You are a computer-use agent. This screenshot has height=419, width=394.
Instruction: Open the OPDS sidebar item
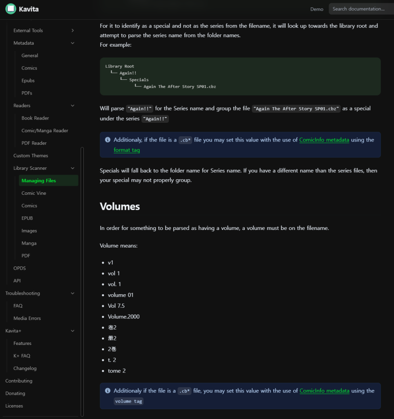click(20, 268)
